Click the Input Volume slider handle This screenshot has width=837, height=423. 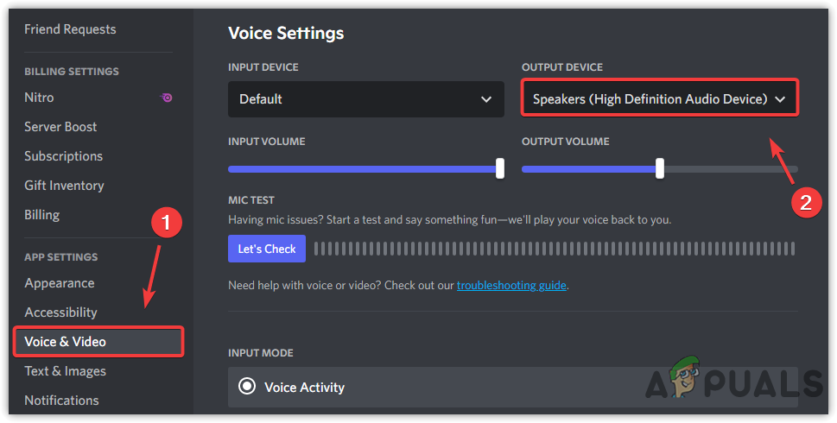(499, 168)
